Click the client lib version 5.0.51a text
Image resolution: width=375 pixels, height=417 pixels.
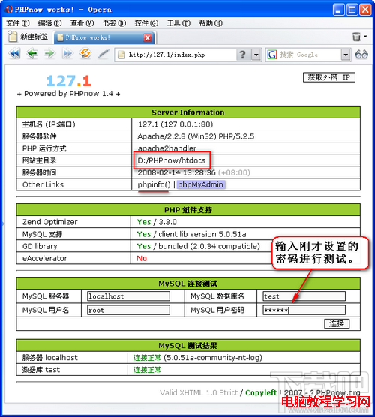click(202, 234)
